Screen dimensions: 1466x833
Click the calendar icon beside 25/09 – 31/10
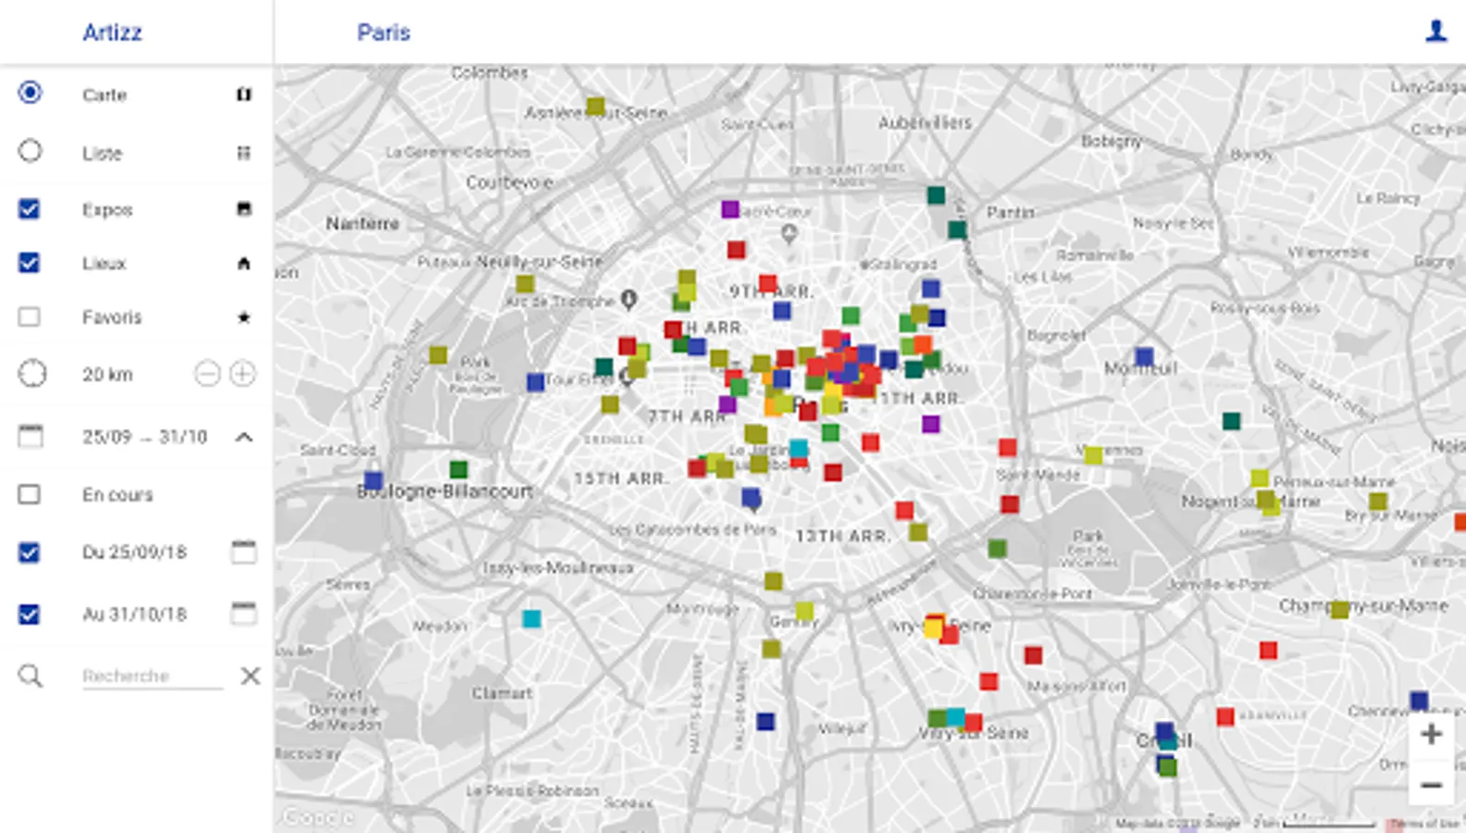31,436
